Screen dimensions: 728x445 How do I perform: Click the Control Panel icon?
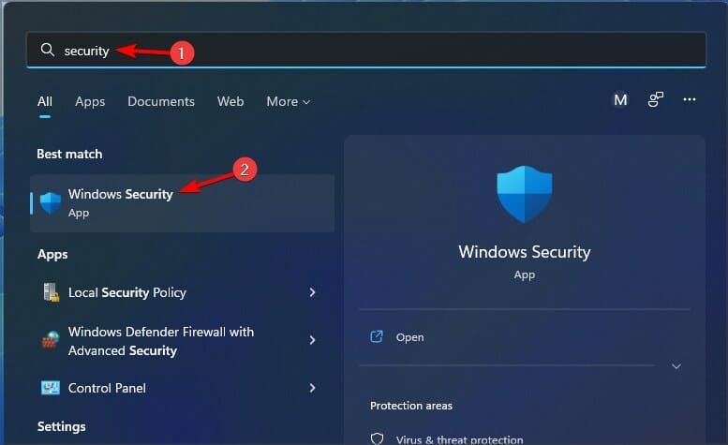[51, 388]
